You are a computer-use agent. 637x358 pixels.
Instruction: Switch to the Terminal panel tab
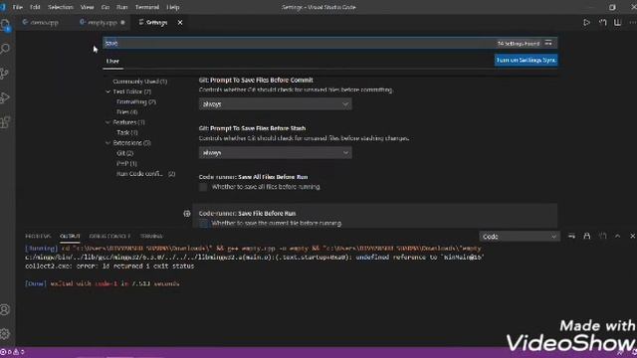tap(151, 236)
